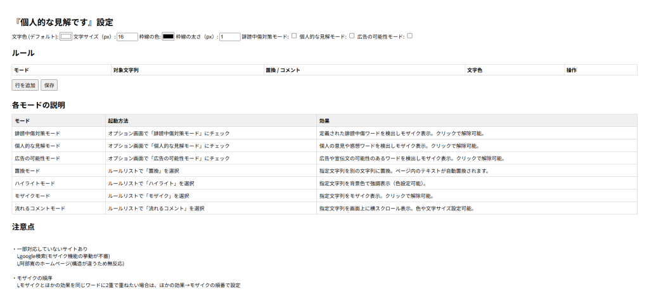Click the google検索 note line
The width and height of the screenshot is (649, 303).
(63, 256)
